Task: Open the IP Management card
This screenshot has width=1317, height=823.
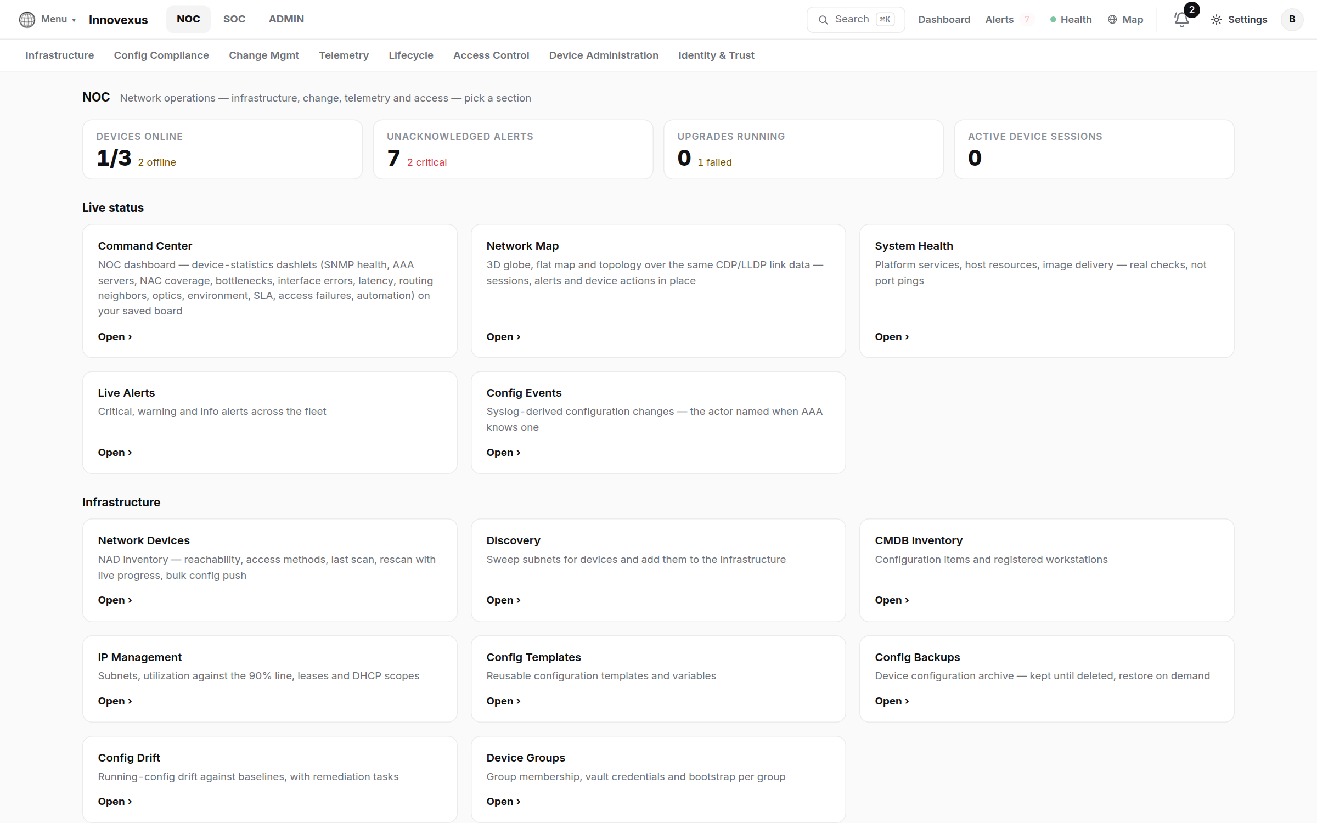Action: [x=270, y=679]
